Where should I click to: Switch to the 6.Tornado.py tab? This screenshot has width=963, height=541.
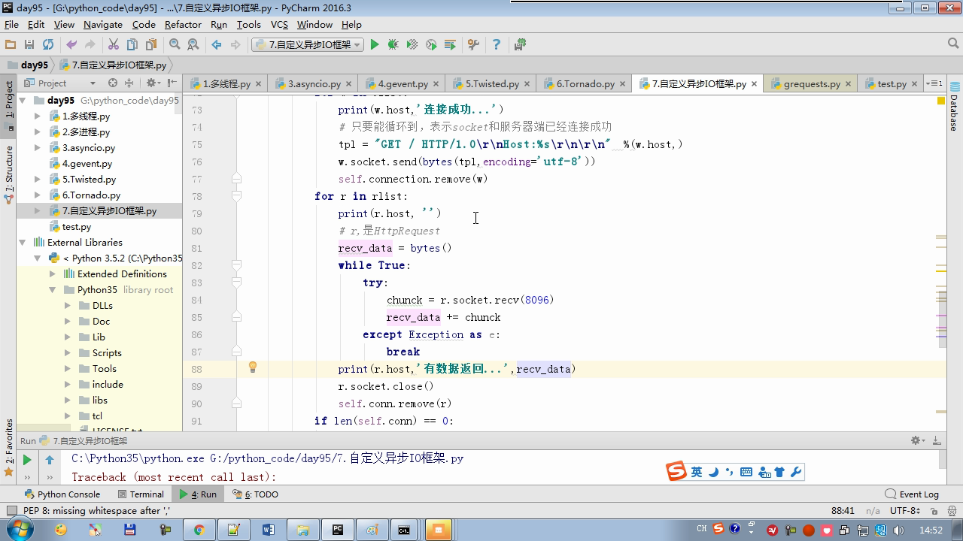(585, 83)
